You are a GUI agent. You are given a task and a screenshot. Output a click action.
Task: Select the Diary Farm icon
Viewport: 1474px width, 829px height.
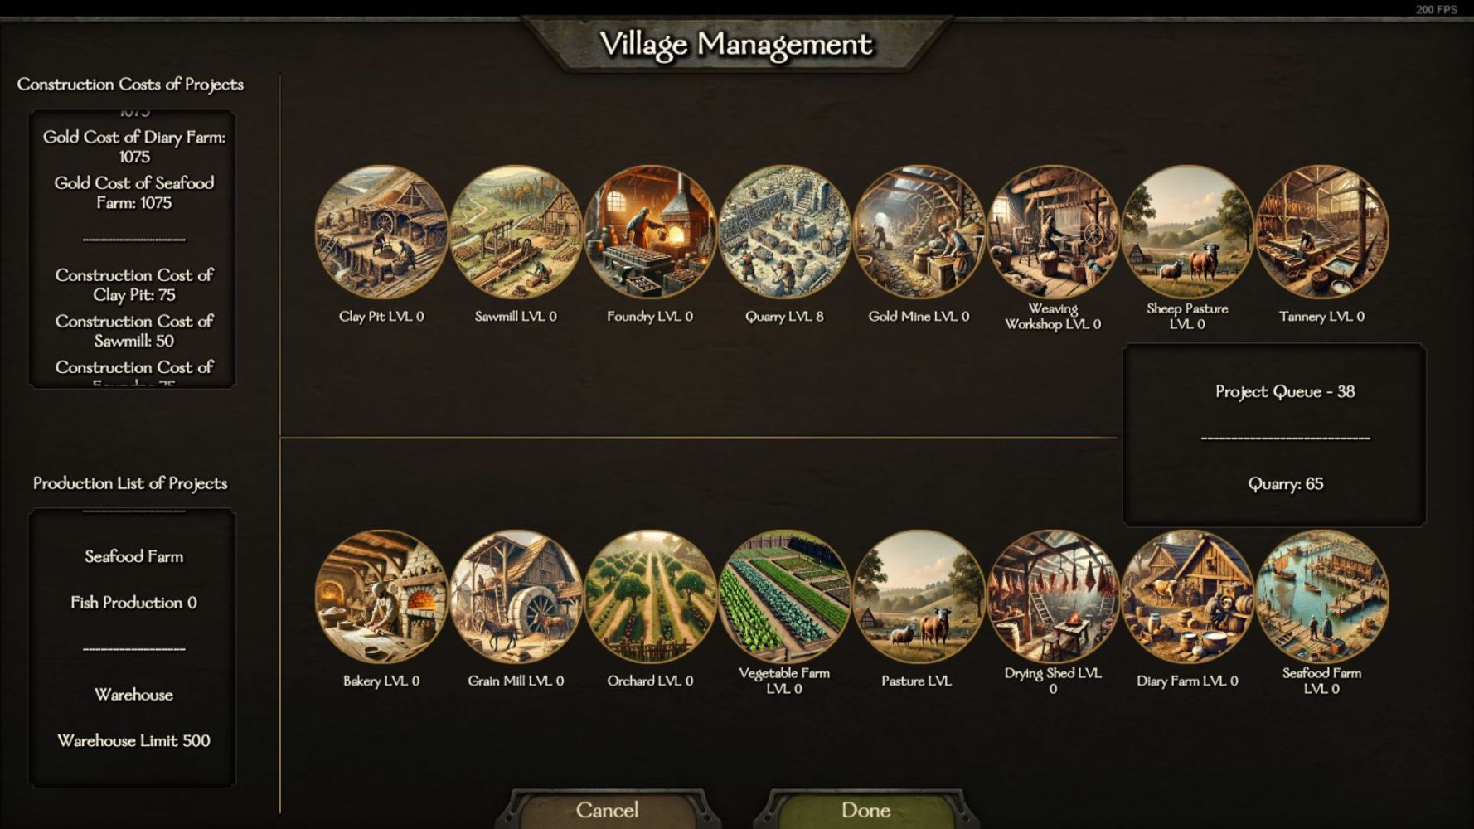[1187, 597]
